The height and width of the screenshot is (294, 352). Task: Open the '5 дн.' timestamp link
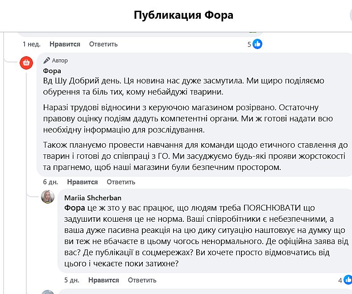coord(71,280)
